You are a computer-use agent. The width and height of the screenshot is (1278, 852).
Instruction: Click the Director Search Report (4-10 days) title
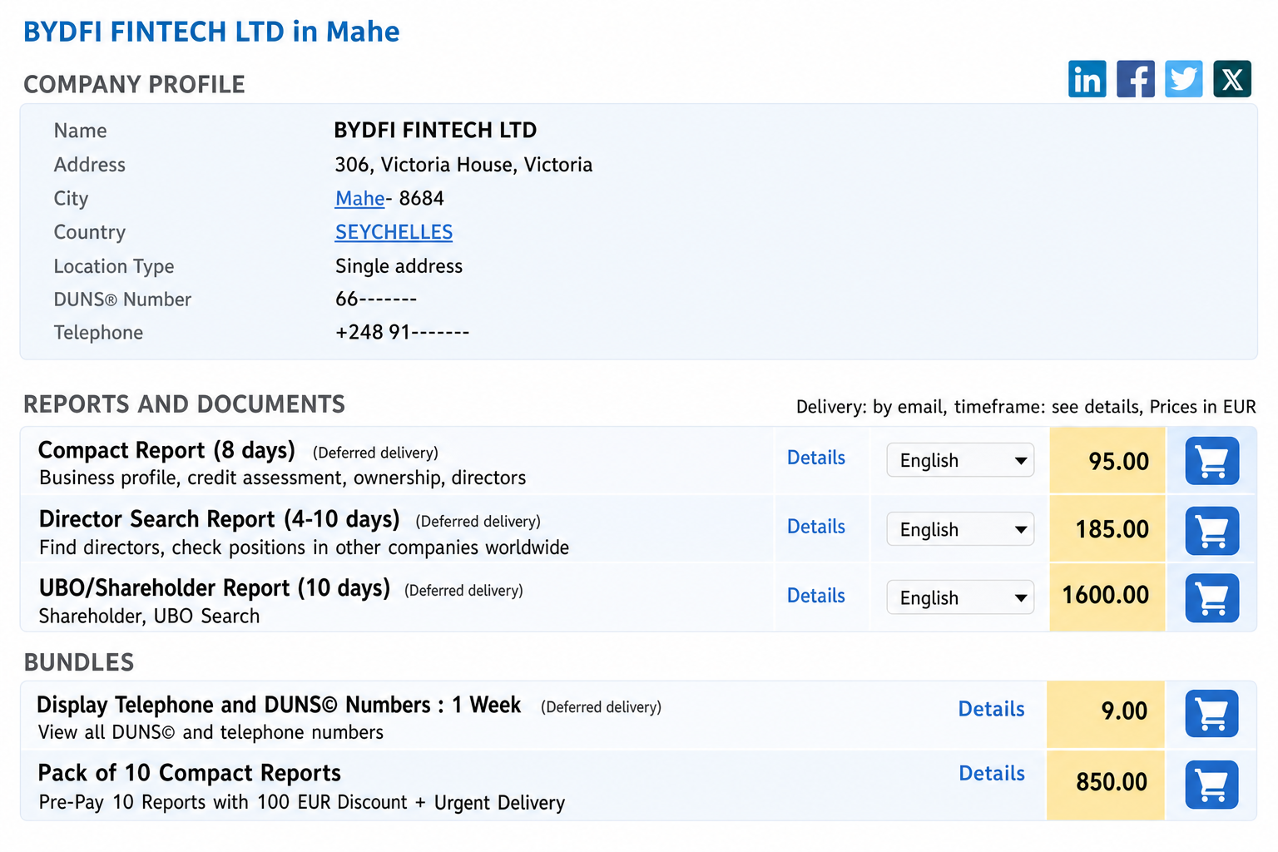[x=220, y=519]
